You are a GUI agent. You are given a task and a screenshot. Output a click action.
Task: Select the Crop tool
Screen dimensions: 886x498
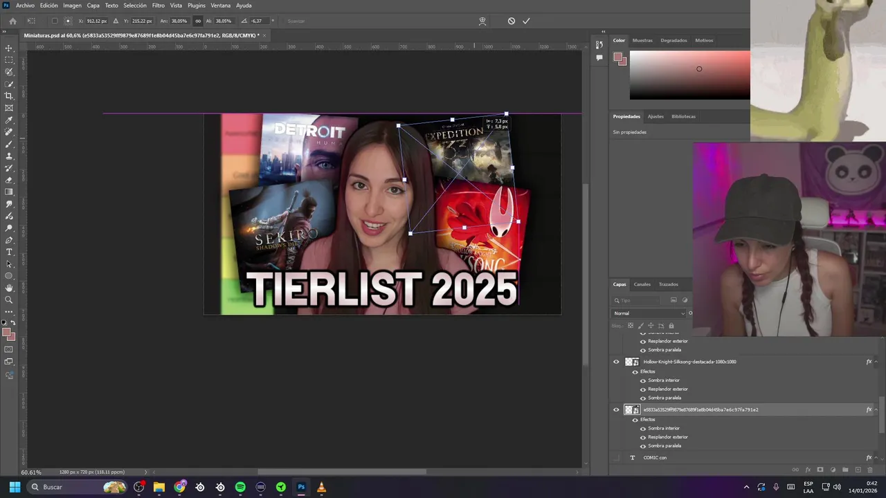pos(9,95)
